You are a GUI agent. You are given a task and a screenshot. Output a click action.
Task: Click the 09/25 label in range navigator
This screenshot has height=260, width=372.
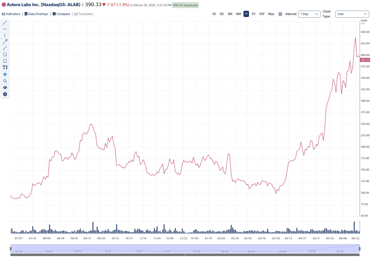(x=78, y=251)
